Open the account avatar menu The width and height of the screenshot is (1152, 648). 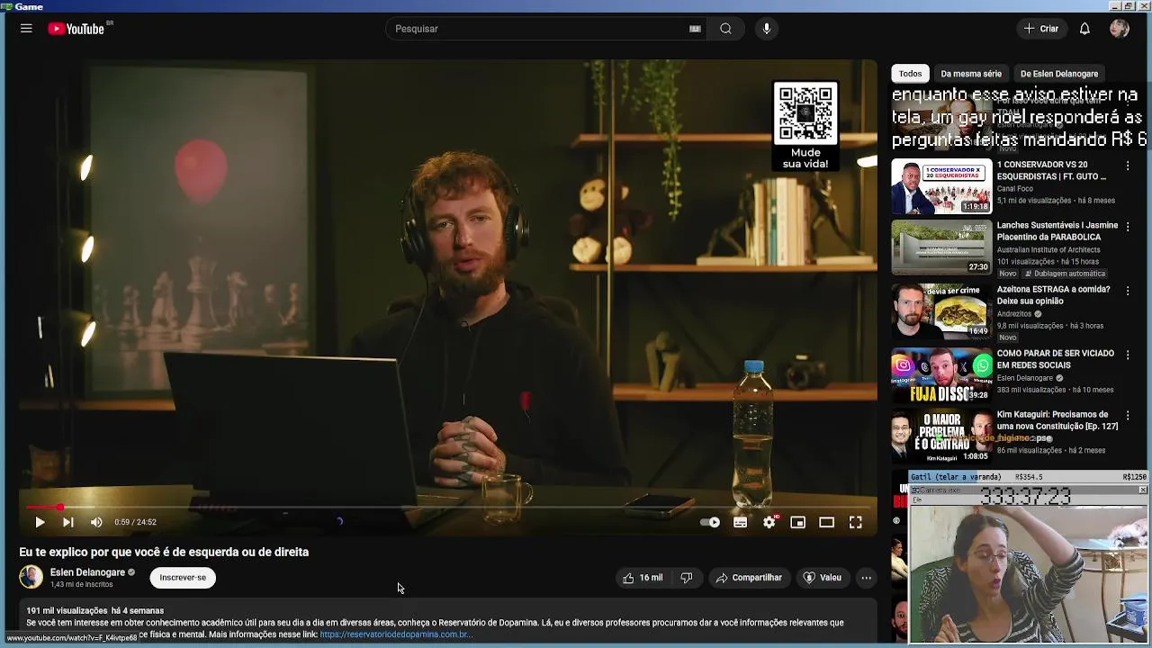click(1120, 29)
